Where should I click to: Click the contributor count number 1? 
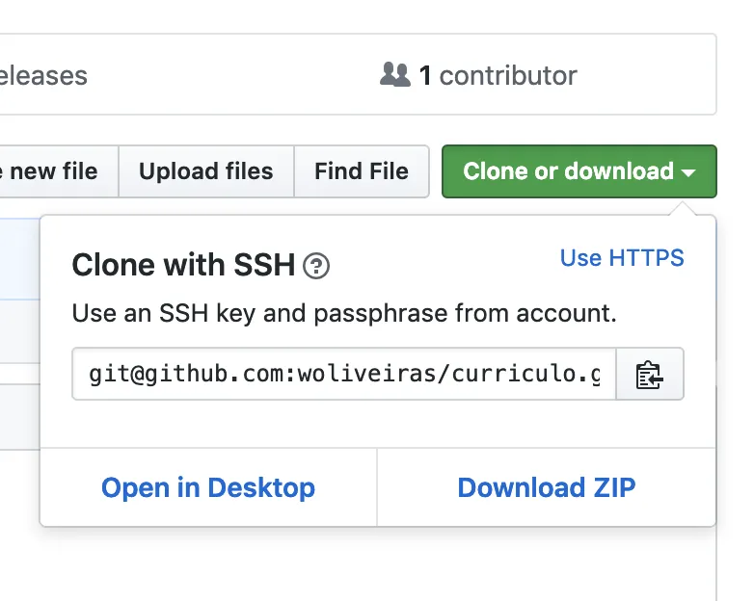click(425, 75)
